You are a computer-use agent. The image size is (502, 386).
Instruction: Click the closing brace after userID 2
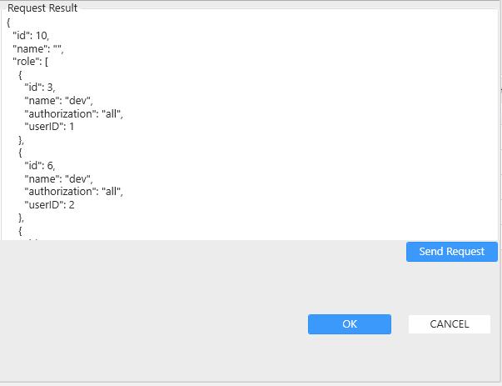(22, 218)
